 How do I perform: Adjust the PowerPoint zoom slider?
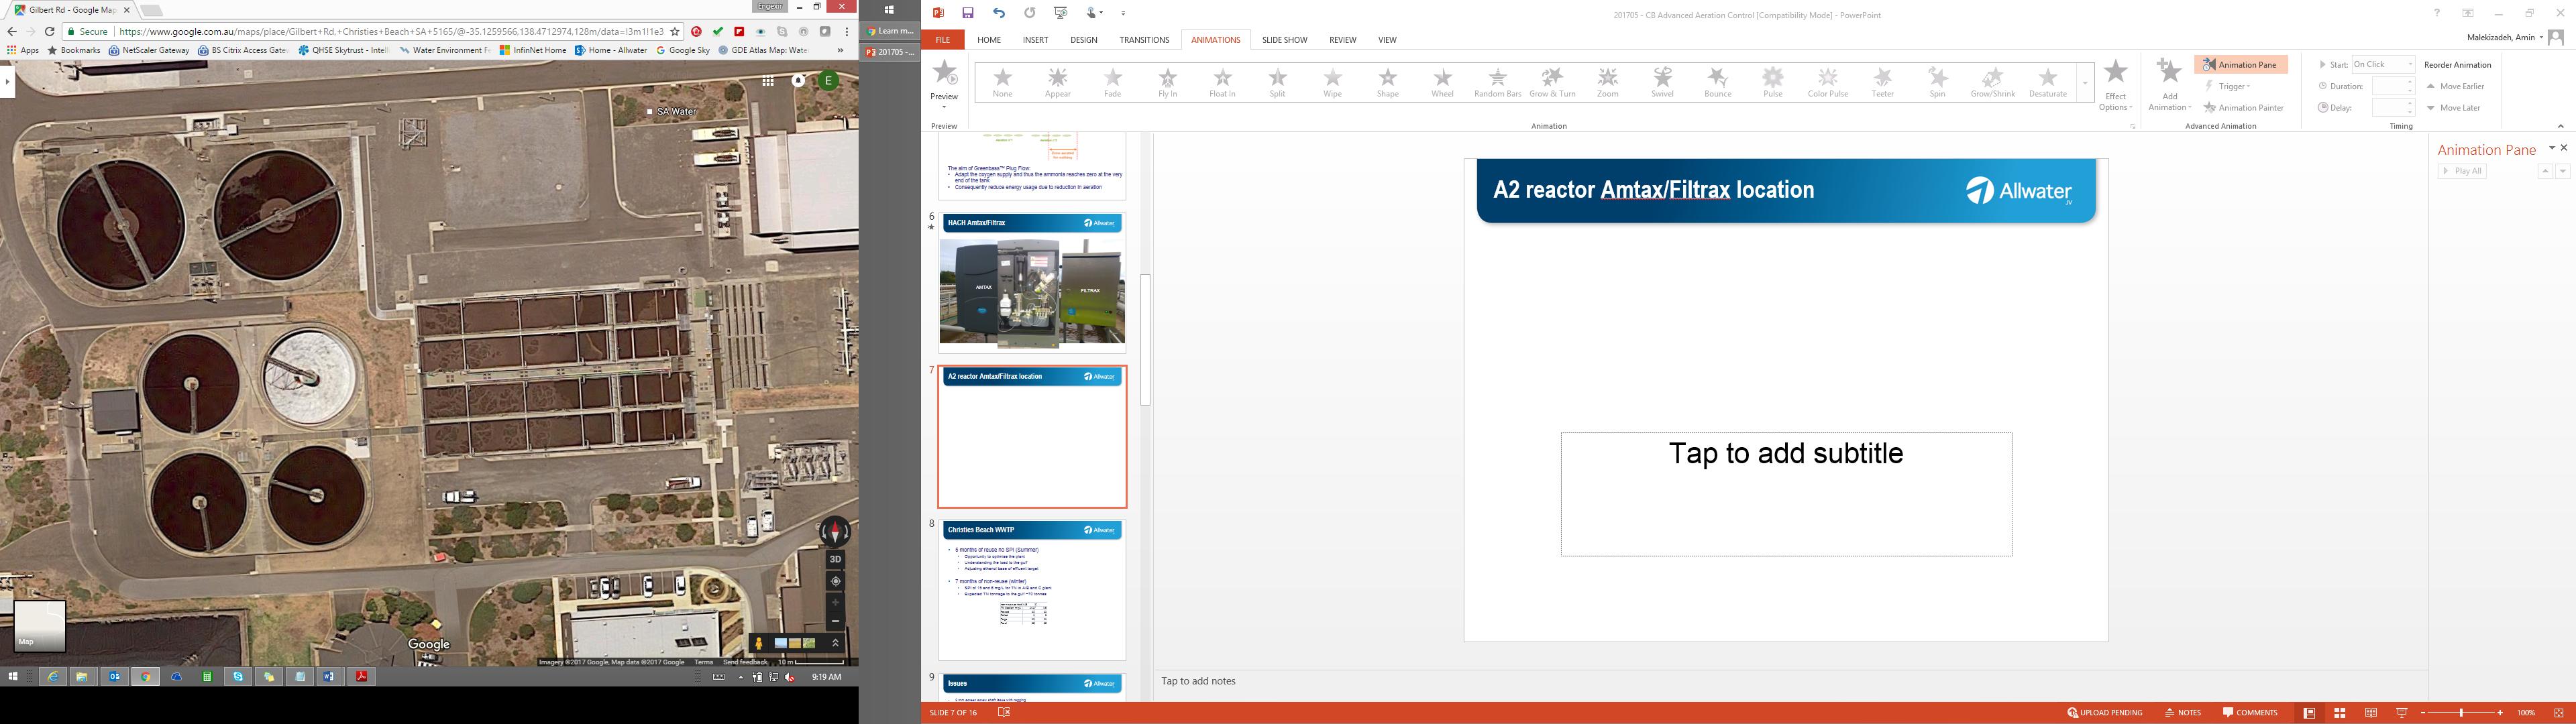[x=2461, y=713]
